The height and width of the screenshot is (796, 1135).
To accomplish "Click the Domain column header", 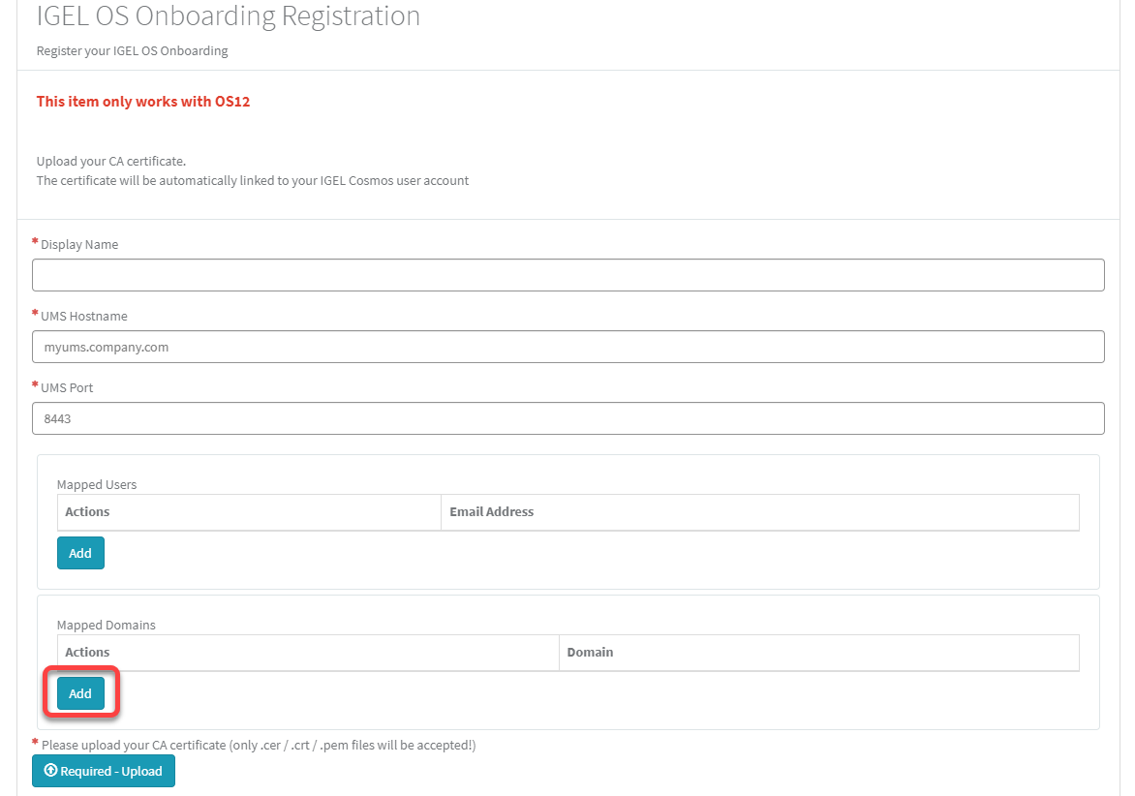I will pos(591,652).
